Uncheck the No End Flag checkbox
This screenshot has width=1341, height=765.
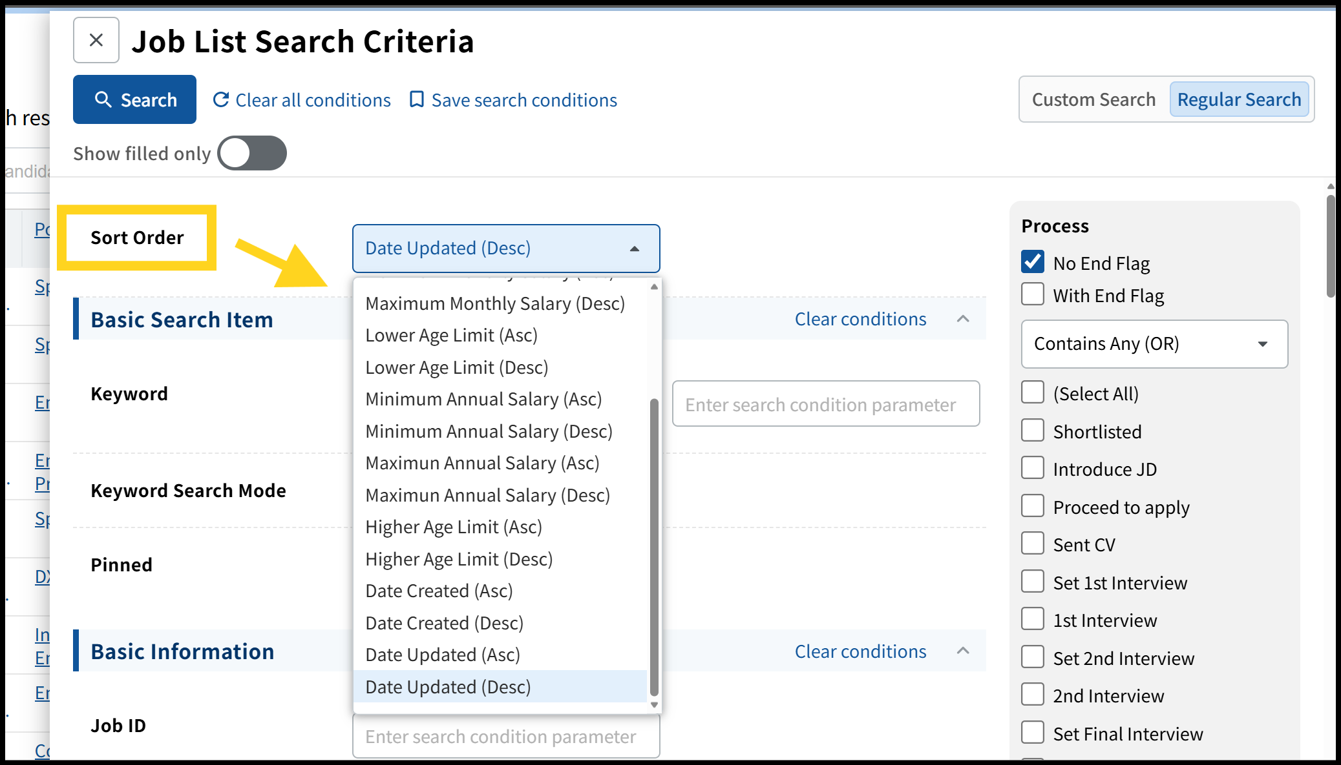click(x=1033, y=262)
